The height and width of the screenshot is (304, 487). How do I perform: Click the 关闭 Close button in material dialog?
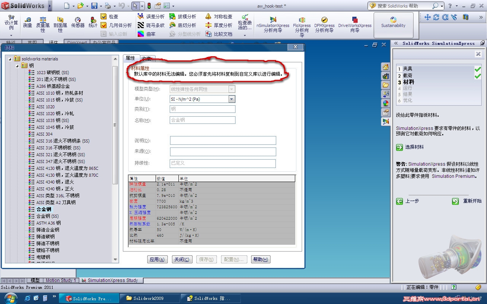(181, 260)
